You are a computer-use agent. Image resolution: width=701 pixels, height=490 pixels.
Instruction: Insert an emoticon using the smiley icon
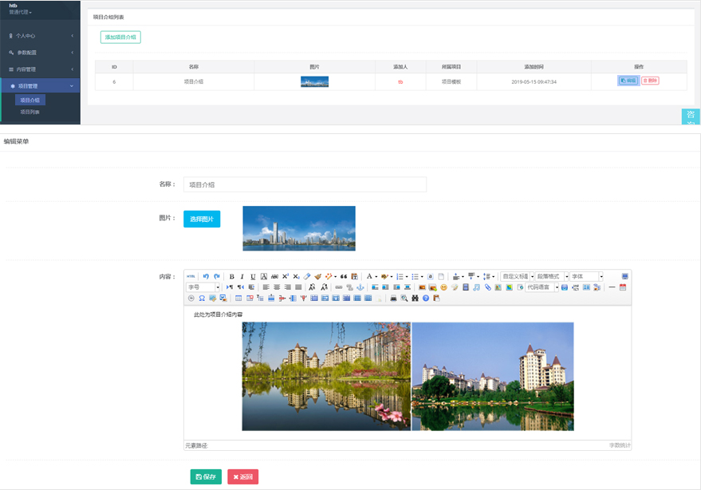(x=443, y=287)
